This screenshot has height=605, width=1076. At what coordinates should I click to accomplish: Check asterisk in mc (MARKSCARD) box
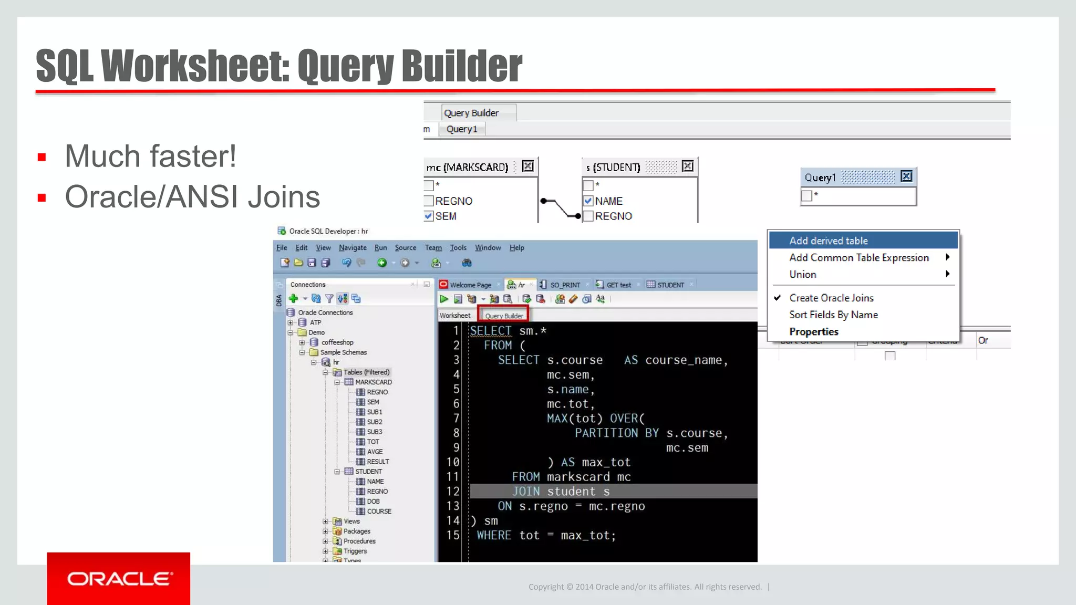click(x=429, y=185)
